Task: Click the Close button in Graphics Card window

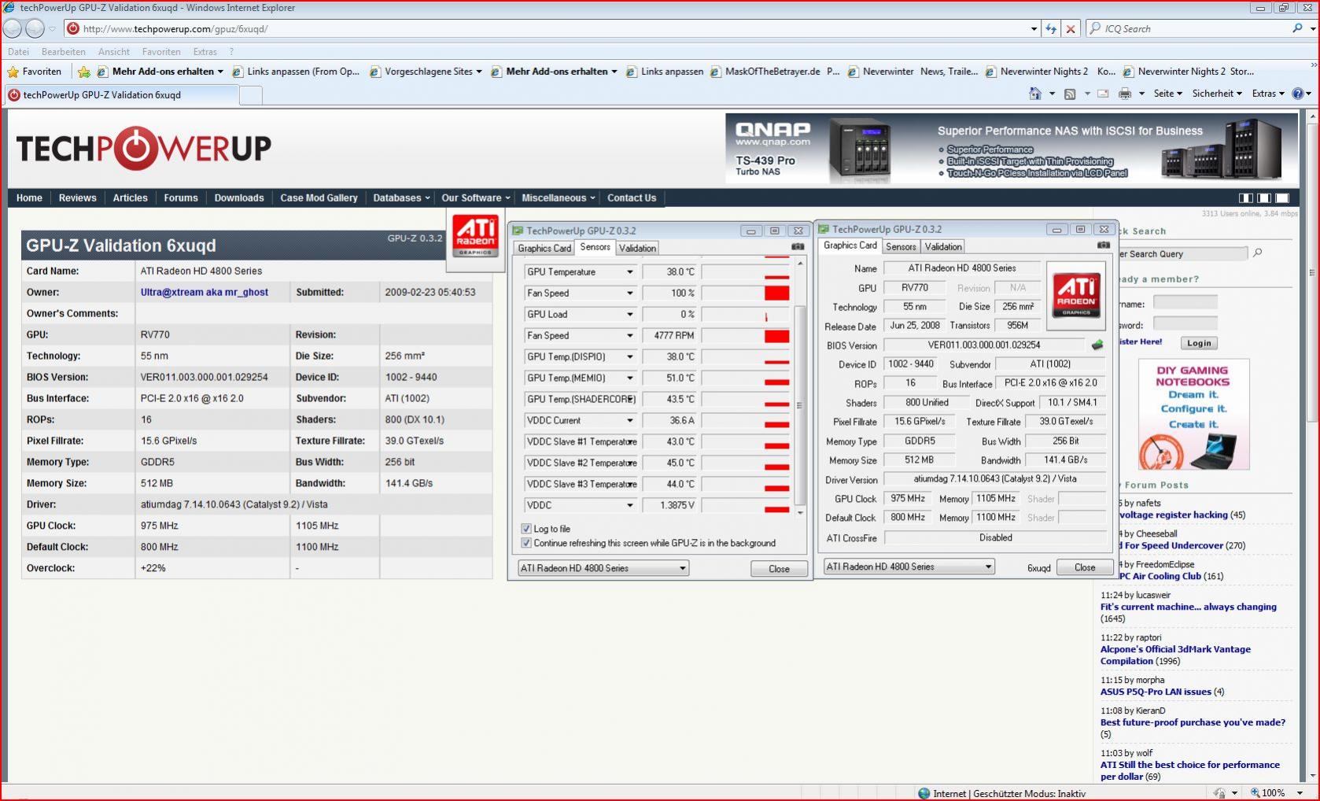Action: [x=1085, y=567]
